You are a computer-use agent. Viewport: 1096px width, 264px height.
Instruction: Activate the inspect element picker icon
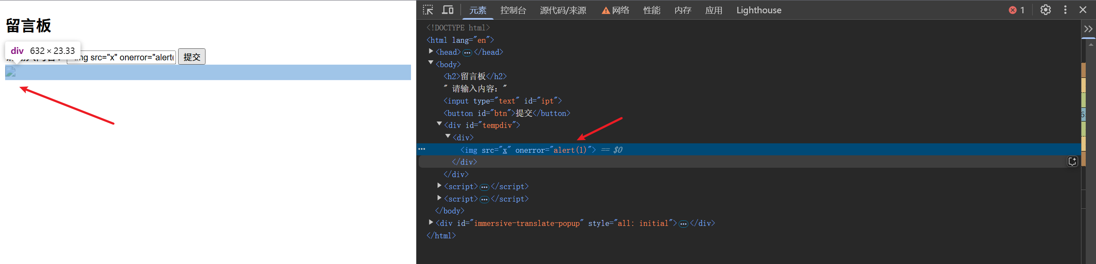[428, 10]
